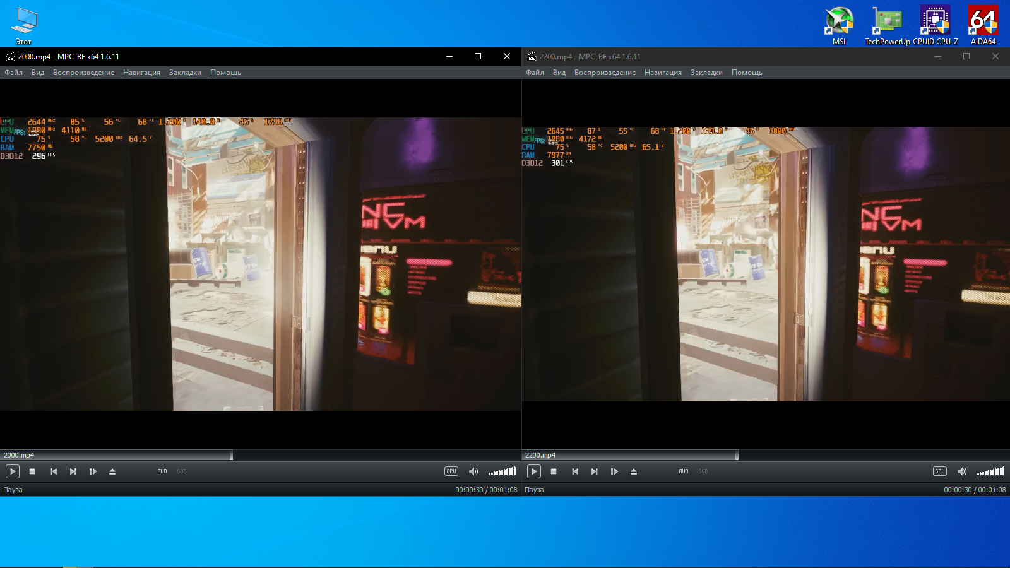The image size is (1010, 568).
Task: Open audio track selector AUD in 2000.mp4 player
Action: (162, 471)
